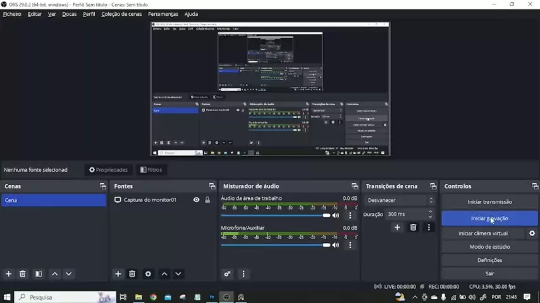Open source properties gear in Fontes panel
The width and height of the screenshot is (540, 303).
[x=148, y=274]
